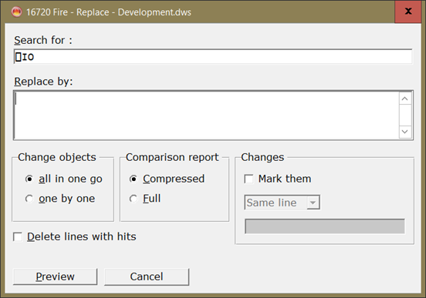Click inside the Replace by text area
The height and width of the screenshot is (298, 426).
pyautogui.click(x=207, y=116)
